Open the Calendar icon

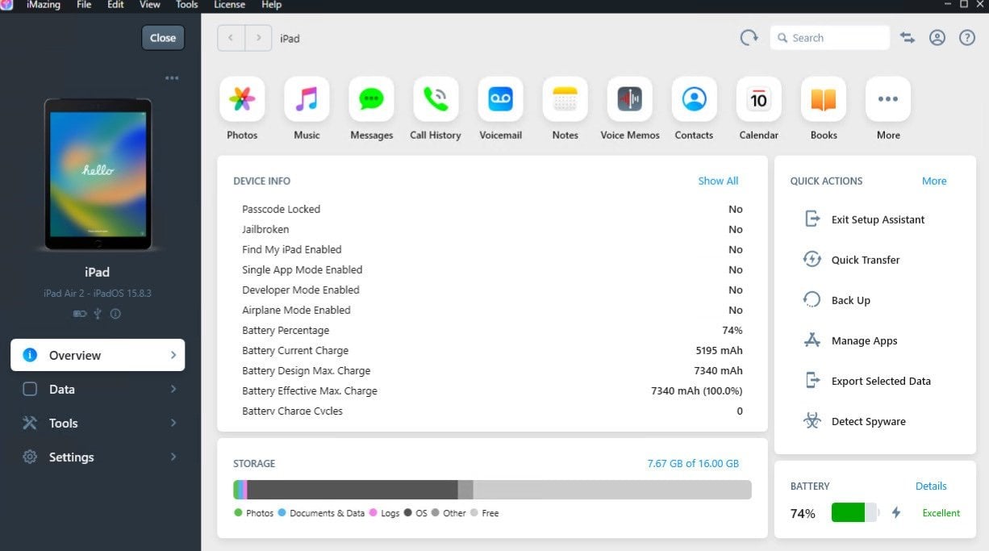[x=758, y=99]
